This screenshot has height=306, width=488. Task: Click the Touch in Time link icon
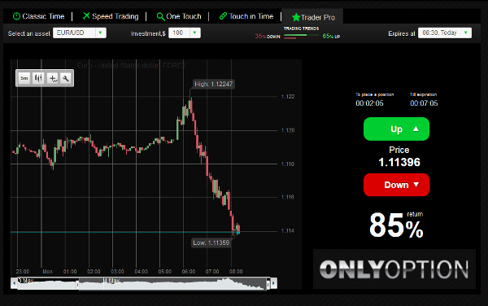tap(223, 16)
